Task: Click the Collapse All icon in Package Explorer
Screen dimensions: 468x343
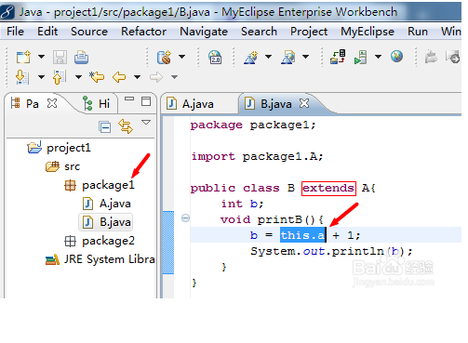Action: pyautogui.click(x=104, y=127)
